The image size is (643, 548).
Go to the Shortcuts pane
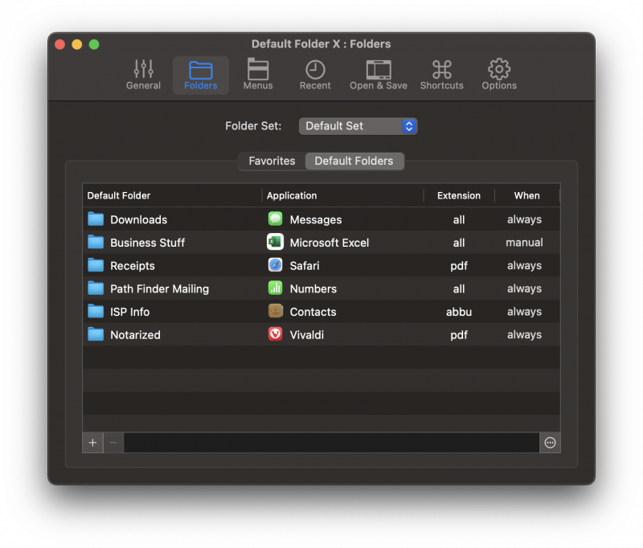pyautogui.click(x=441, y=75)
